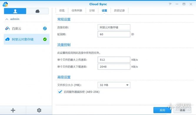
Task: Edit the max upload rate field
Action: (x=114, y=60)
